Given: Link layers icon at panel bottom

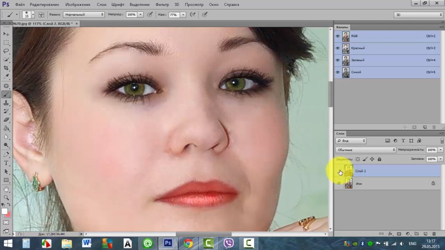Looking at the screenshot, I should [x=381, y=234].
